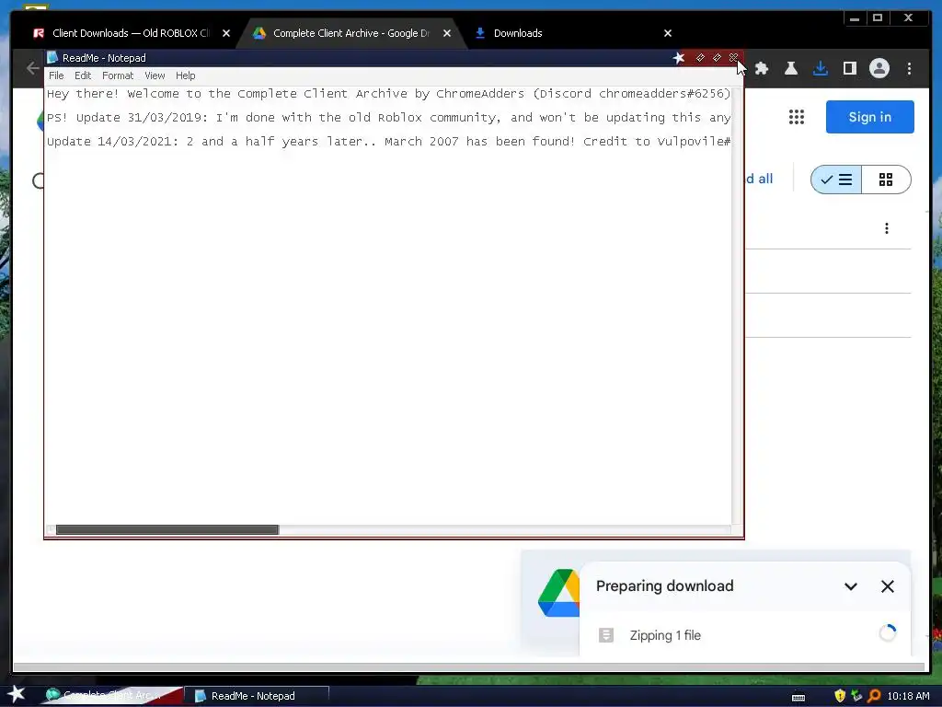
Task: Open the Notepad View menu
Action: coord(155,75)
